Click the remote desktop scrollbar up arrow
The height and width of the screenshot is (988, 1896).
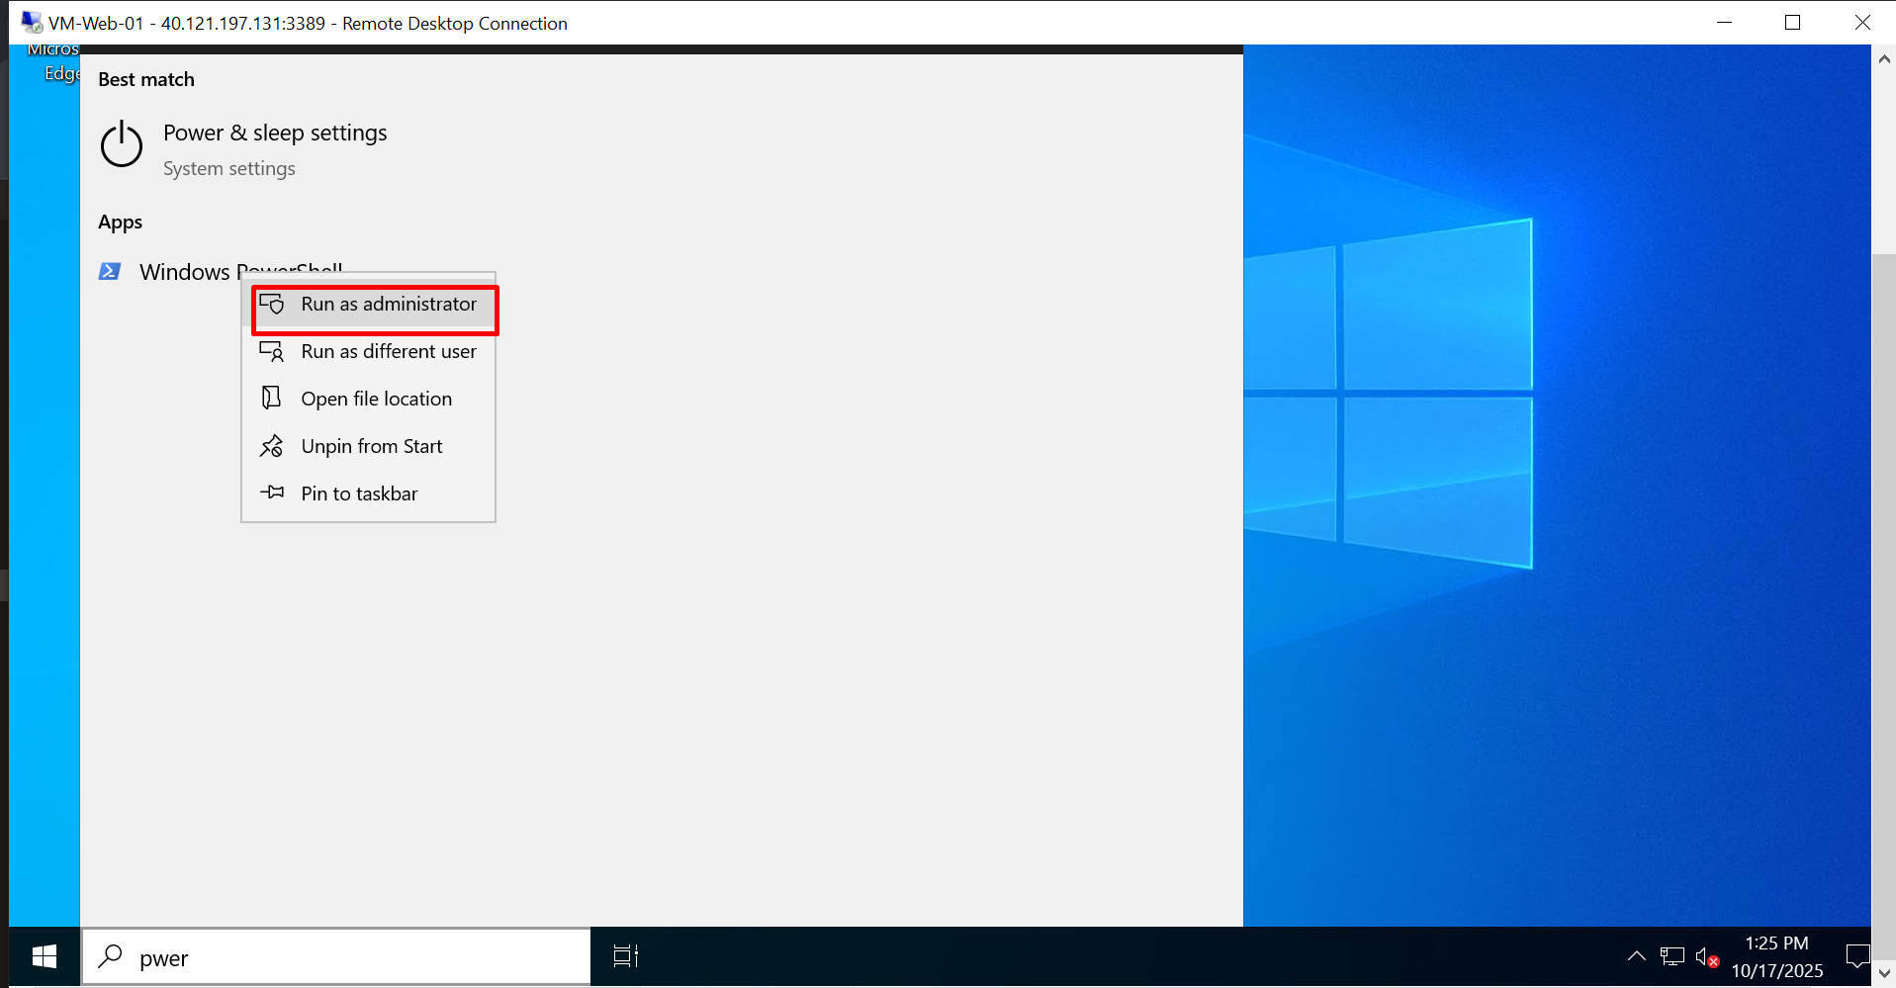pyautogui.click(x=1884, y=59)
